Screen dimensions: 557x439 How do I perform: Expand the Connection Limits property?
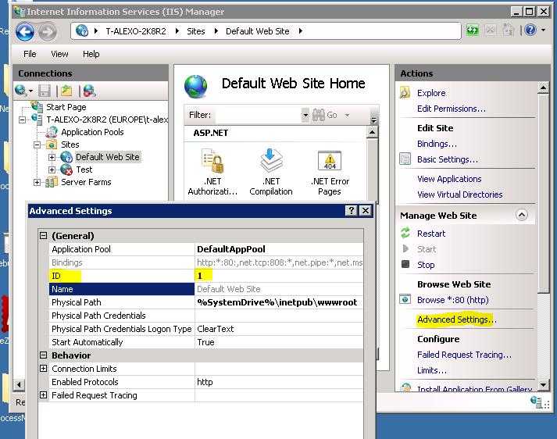(43, 369)
